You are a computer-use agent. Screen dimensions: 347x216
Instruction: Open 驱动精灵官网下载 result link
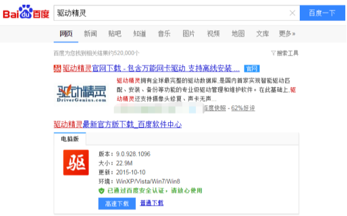tap(151, 68)
